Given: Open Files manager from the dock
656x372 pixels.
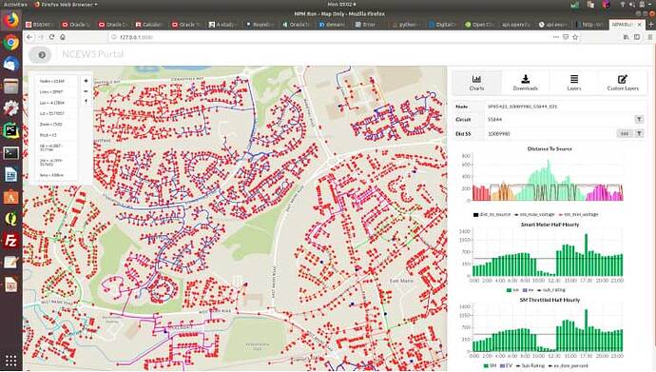Looking at the screenshot, I should [x=10, y=87].
